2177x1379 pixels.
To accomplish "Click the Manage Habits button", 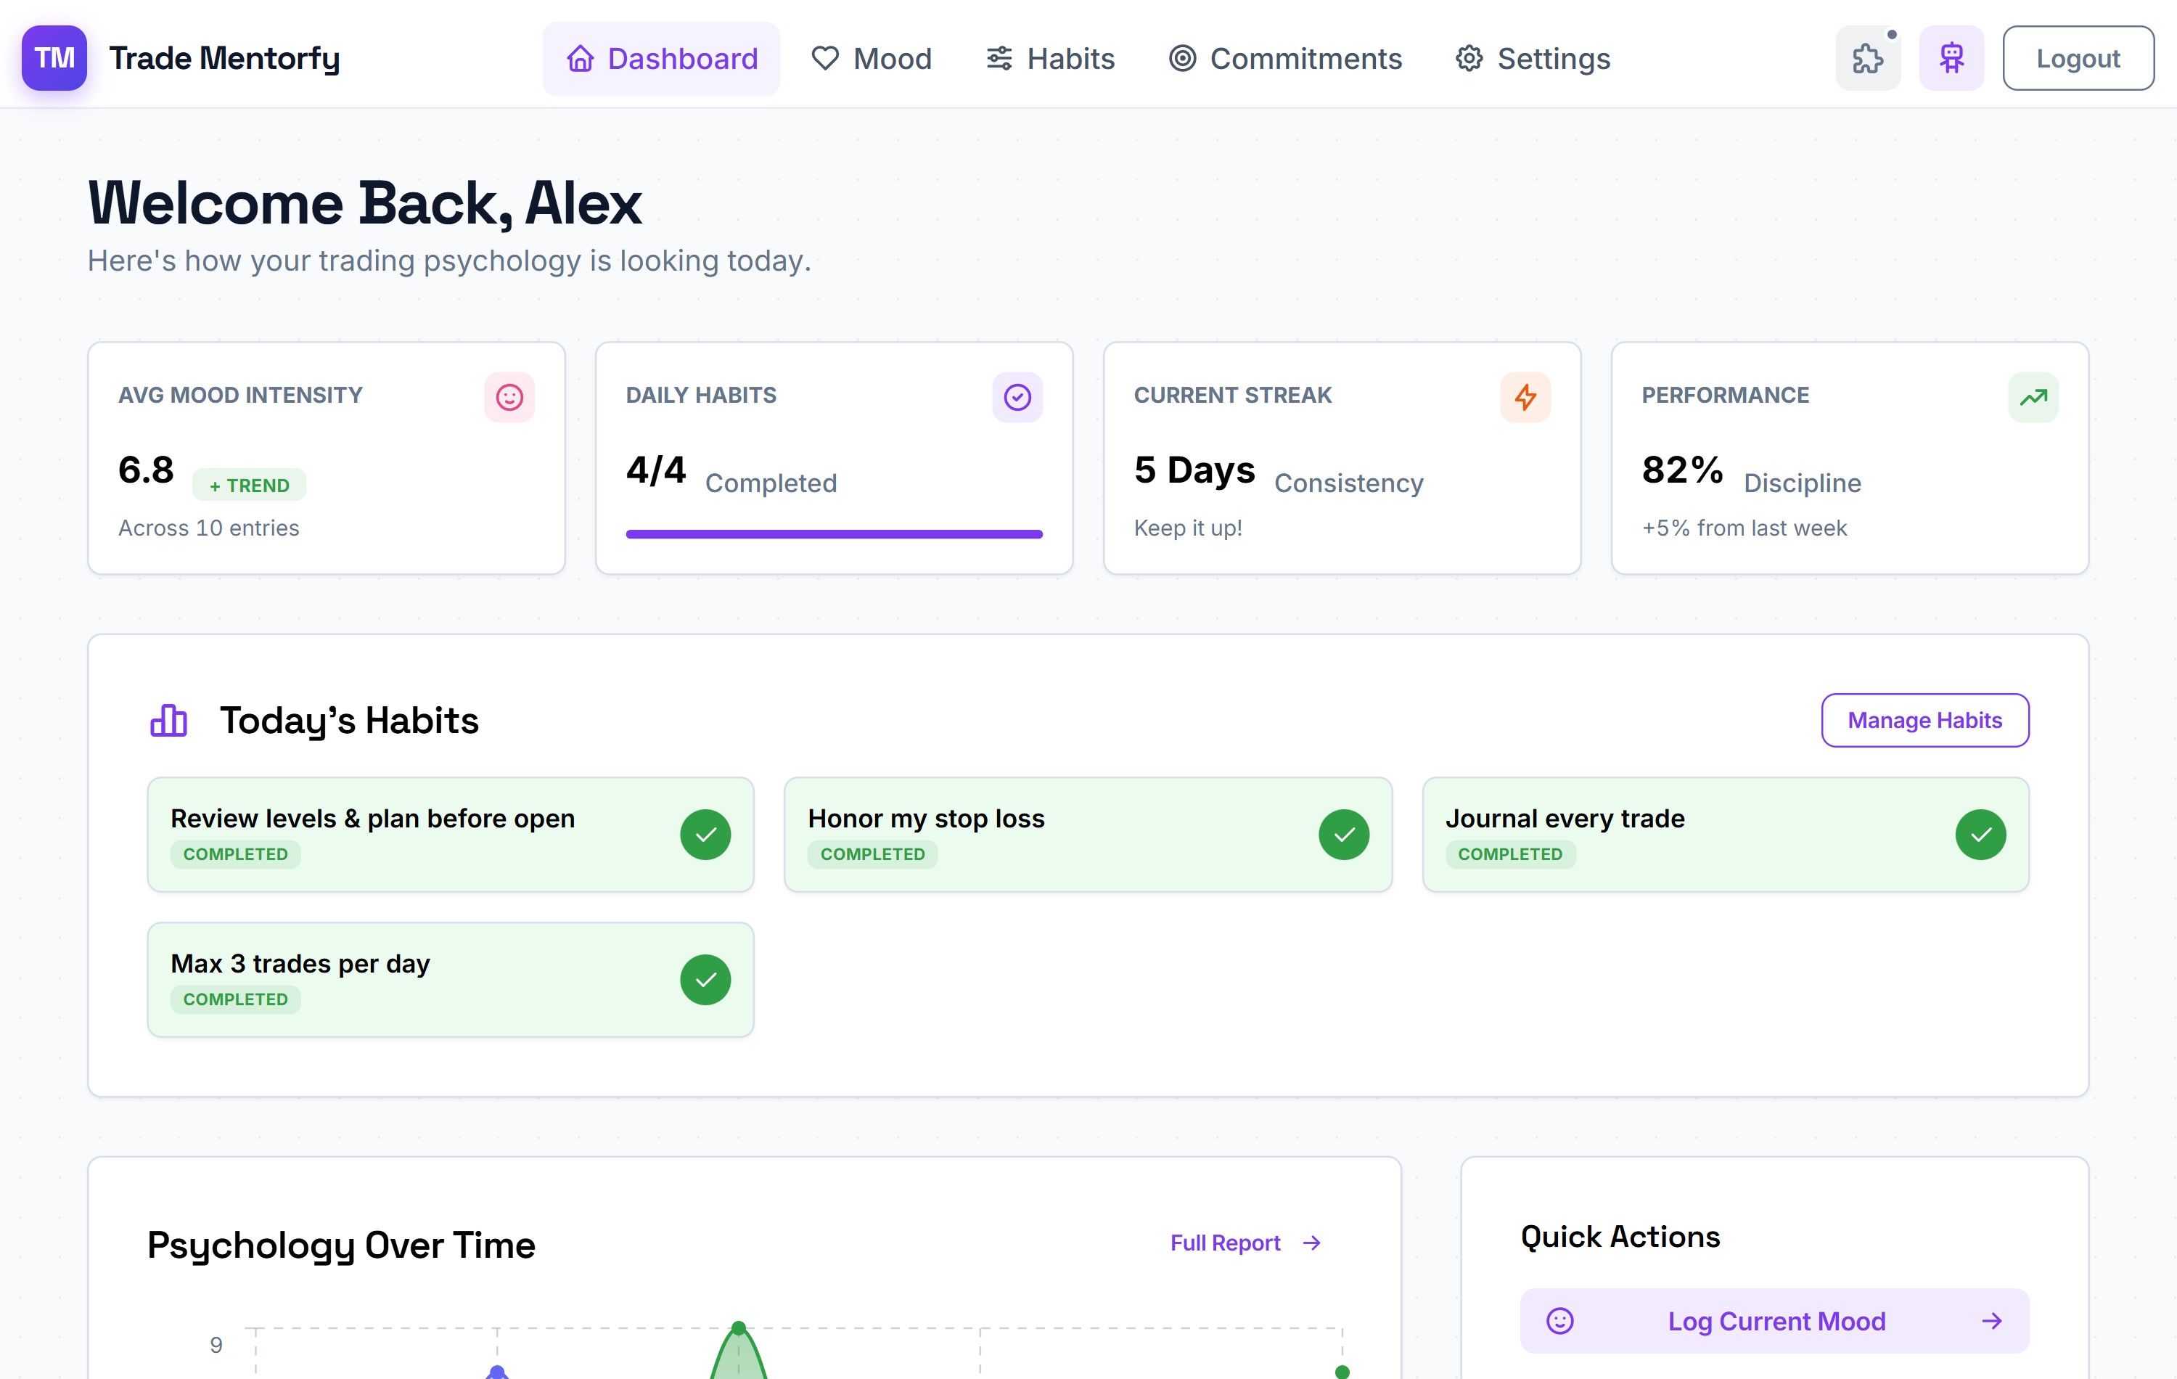I will 1924,721.
